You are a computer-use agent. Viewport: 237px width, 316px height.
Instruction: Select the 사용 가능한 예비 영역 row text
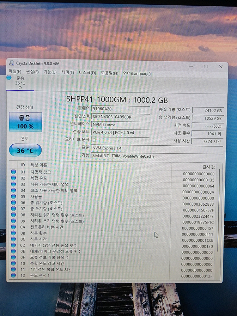click(x=49, y=184)
